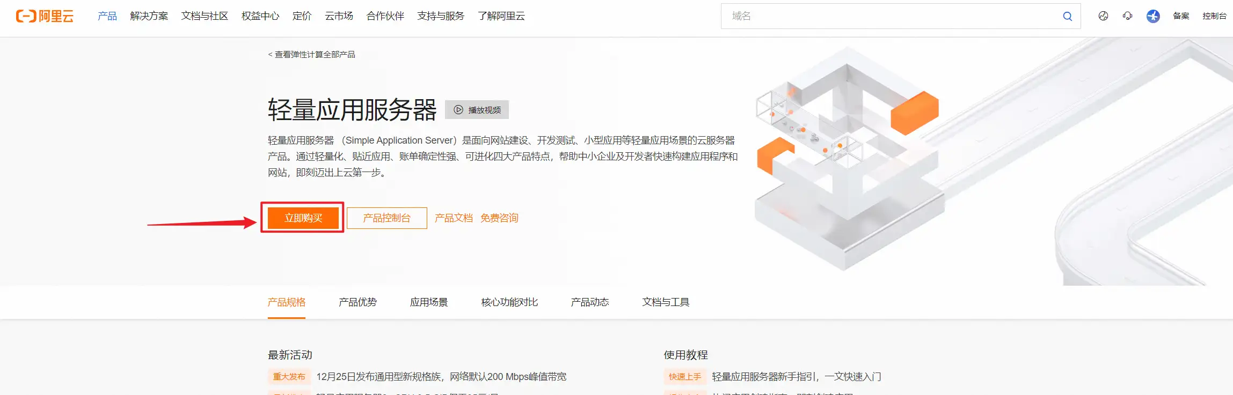Click the search magnifier icon
This screenshot has width=1233, height=395.
[1067, 17]
